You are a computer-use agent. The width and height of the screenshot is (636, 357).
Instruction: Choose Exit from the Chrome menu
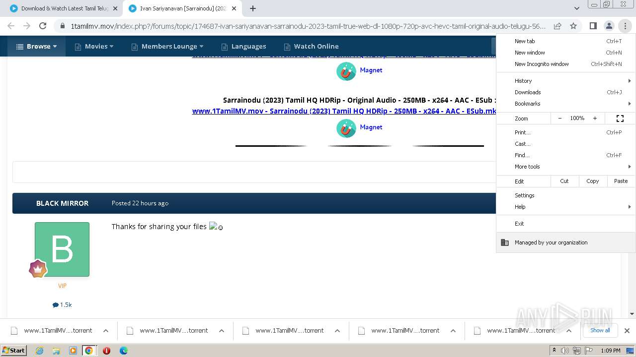(x=565, y=224)
